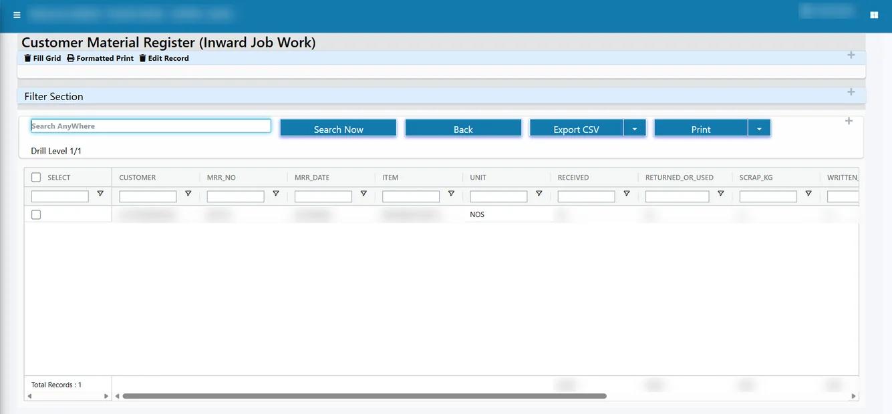Screen dimensions: 892x414
Task: Open the filter icon for UNIT column
Action: tap(539, 194)
